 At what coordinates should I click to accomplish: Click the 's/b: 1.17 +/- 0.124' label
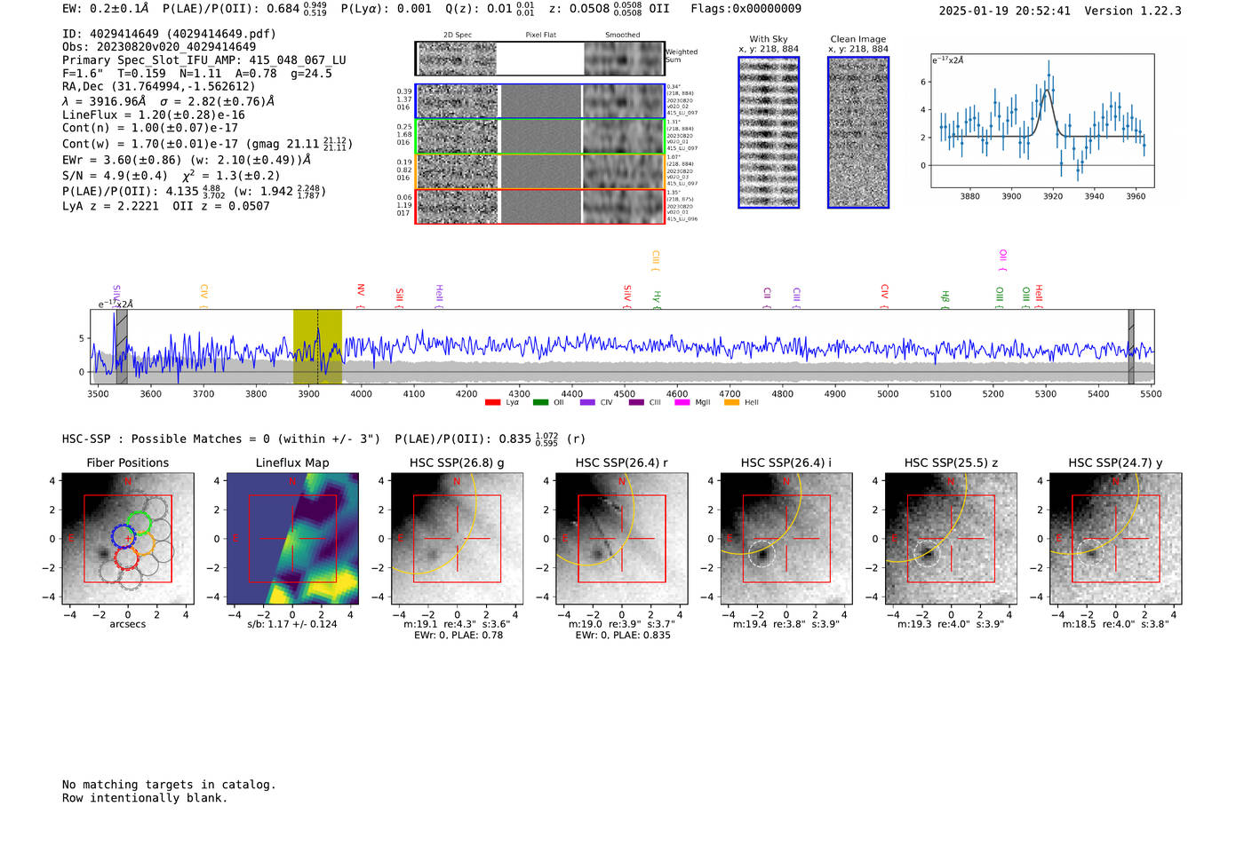coord(292,624)
